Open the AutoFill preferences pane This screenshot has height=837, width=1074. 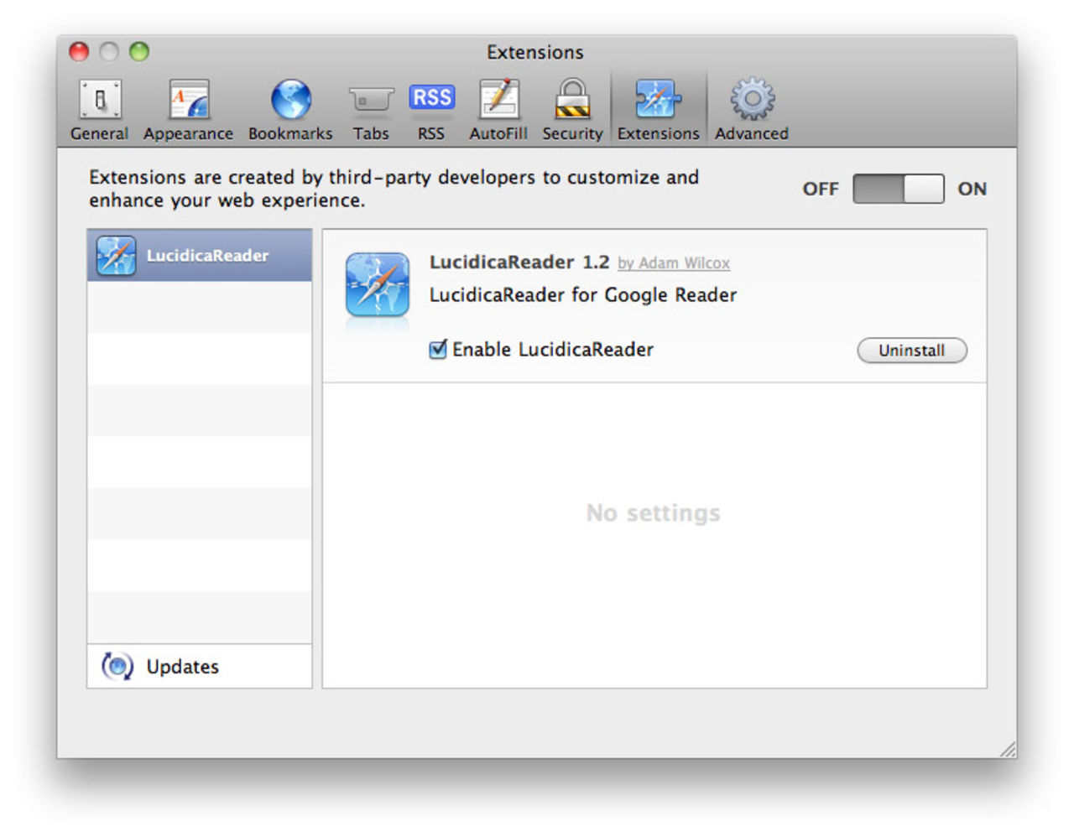(498, 110)
